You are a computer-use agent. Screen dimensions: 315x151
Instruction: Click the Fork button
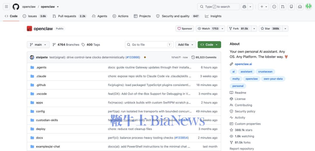coord(239,29)
